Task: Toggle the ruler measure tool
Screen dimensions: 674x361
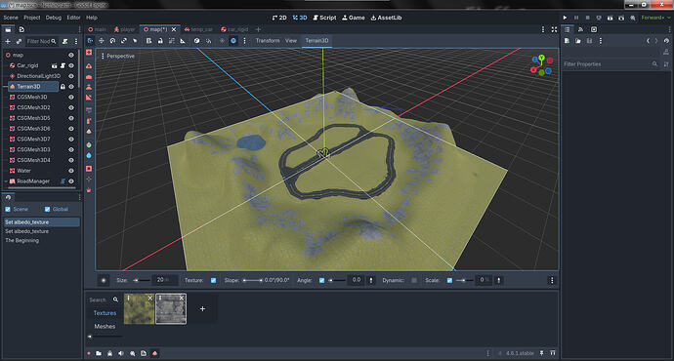Action: click(183, 40)
